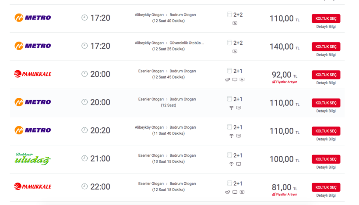The image size is (359, 205).
Task: Open Detaylı Bilgi for the 20:00 Pamukkale trip
Action: [x=326, y=83]
